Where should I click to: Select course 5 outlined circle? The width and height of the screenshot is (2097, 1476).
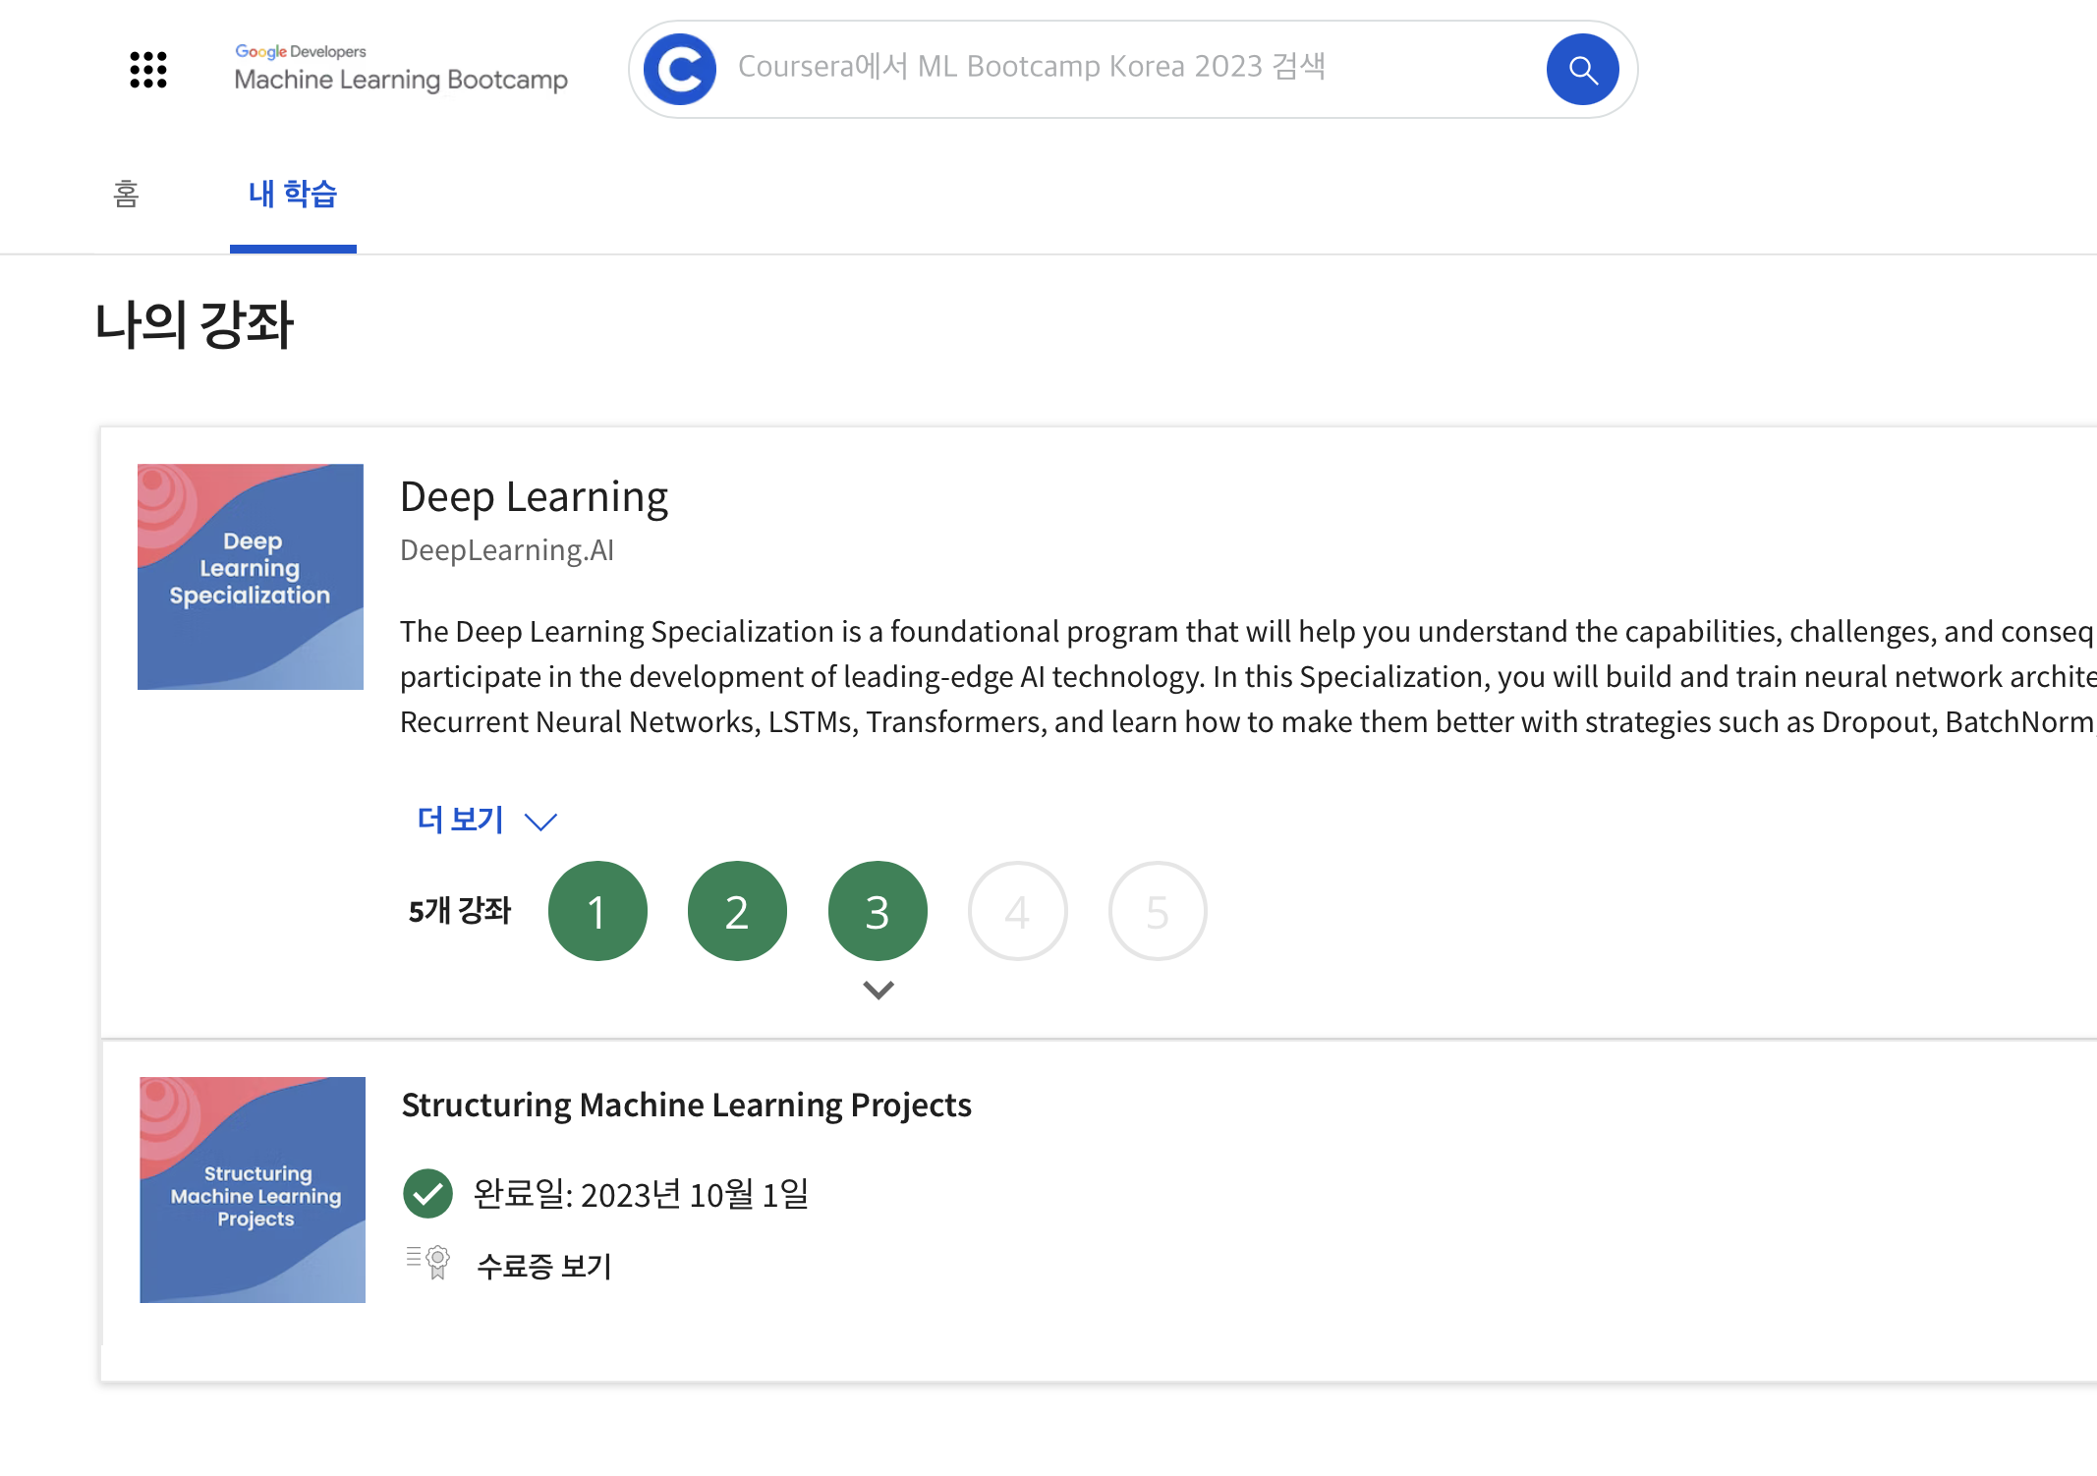[x=1158, y=911]
